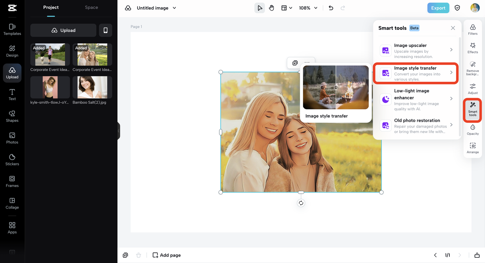Screen dimensions: 485x263
Task: Open Stickers in left sidebar
Action: point(12,159)
